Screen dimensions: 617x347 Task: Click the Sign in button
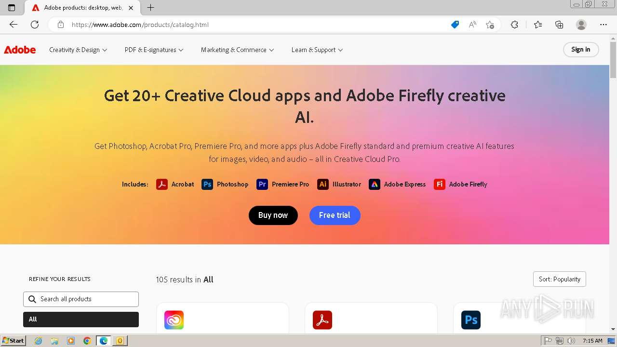tap(581, 50)
